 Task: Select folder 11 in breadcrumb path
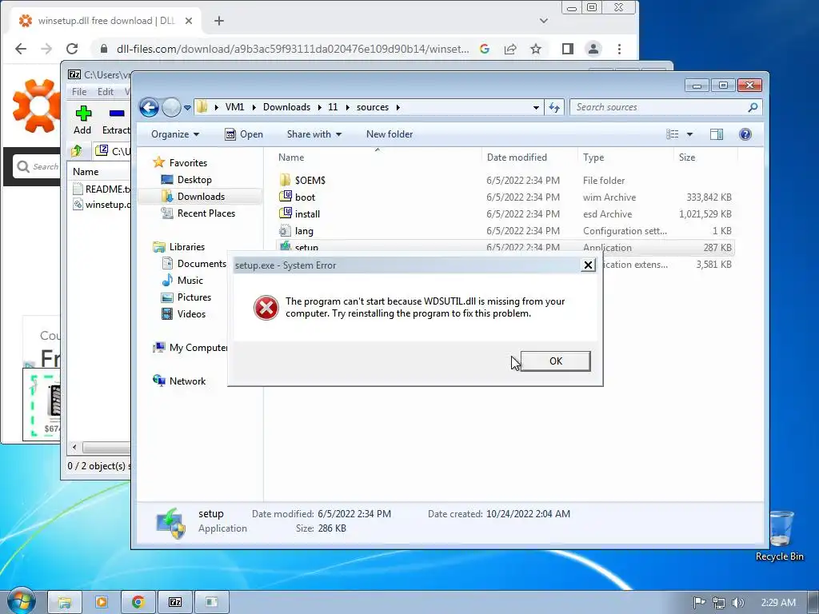pos(333,107)
